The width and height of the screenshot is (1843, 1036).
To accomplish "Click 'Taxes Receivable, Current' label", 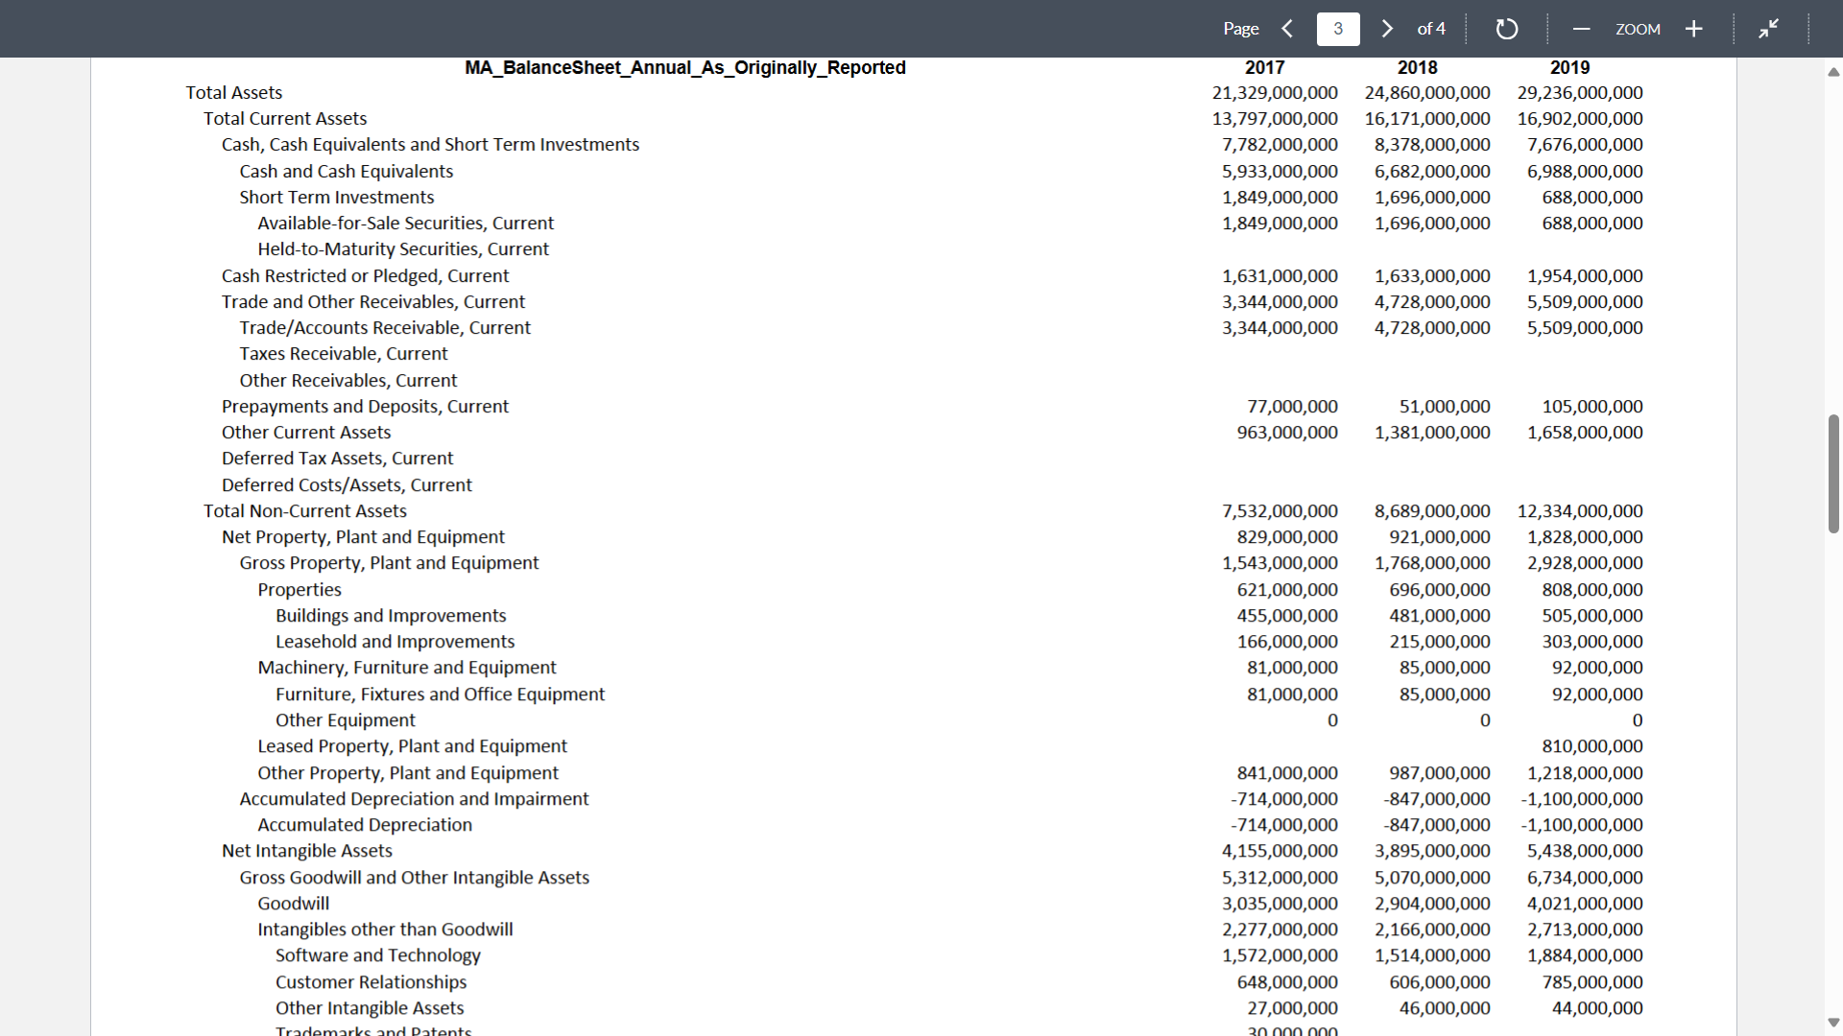I will (x=344, y=354).
